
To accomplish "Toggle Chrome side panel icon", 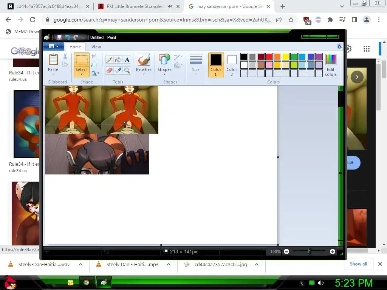I will tap(354, 20).
